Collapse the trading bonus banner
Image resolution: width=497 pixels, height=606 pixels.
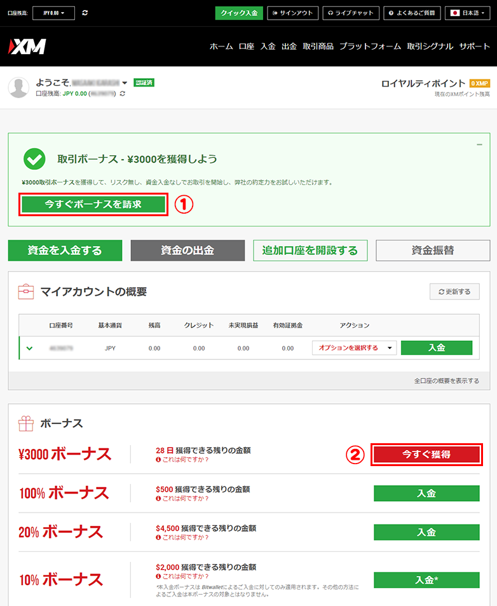point(479,144)
